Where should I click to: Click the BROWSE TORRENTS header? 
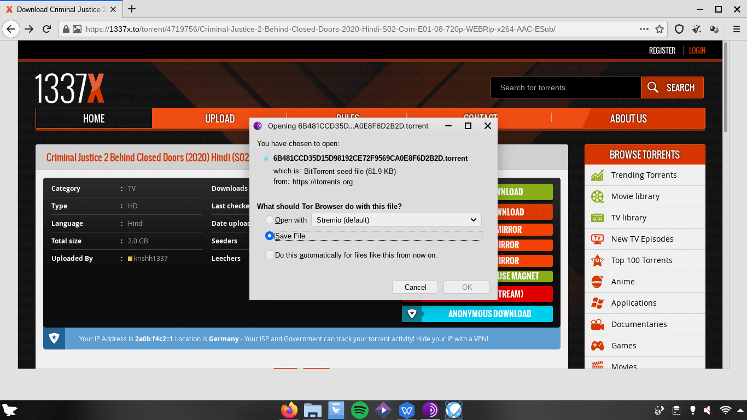[645, 155]
